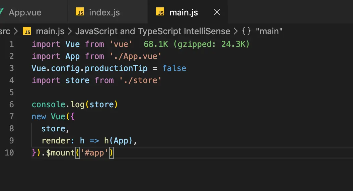Click the curly braces symbol icon in breadcrumb
This screenshot has width=353, height=191.
(x=246, y=31)
